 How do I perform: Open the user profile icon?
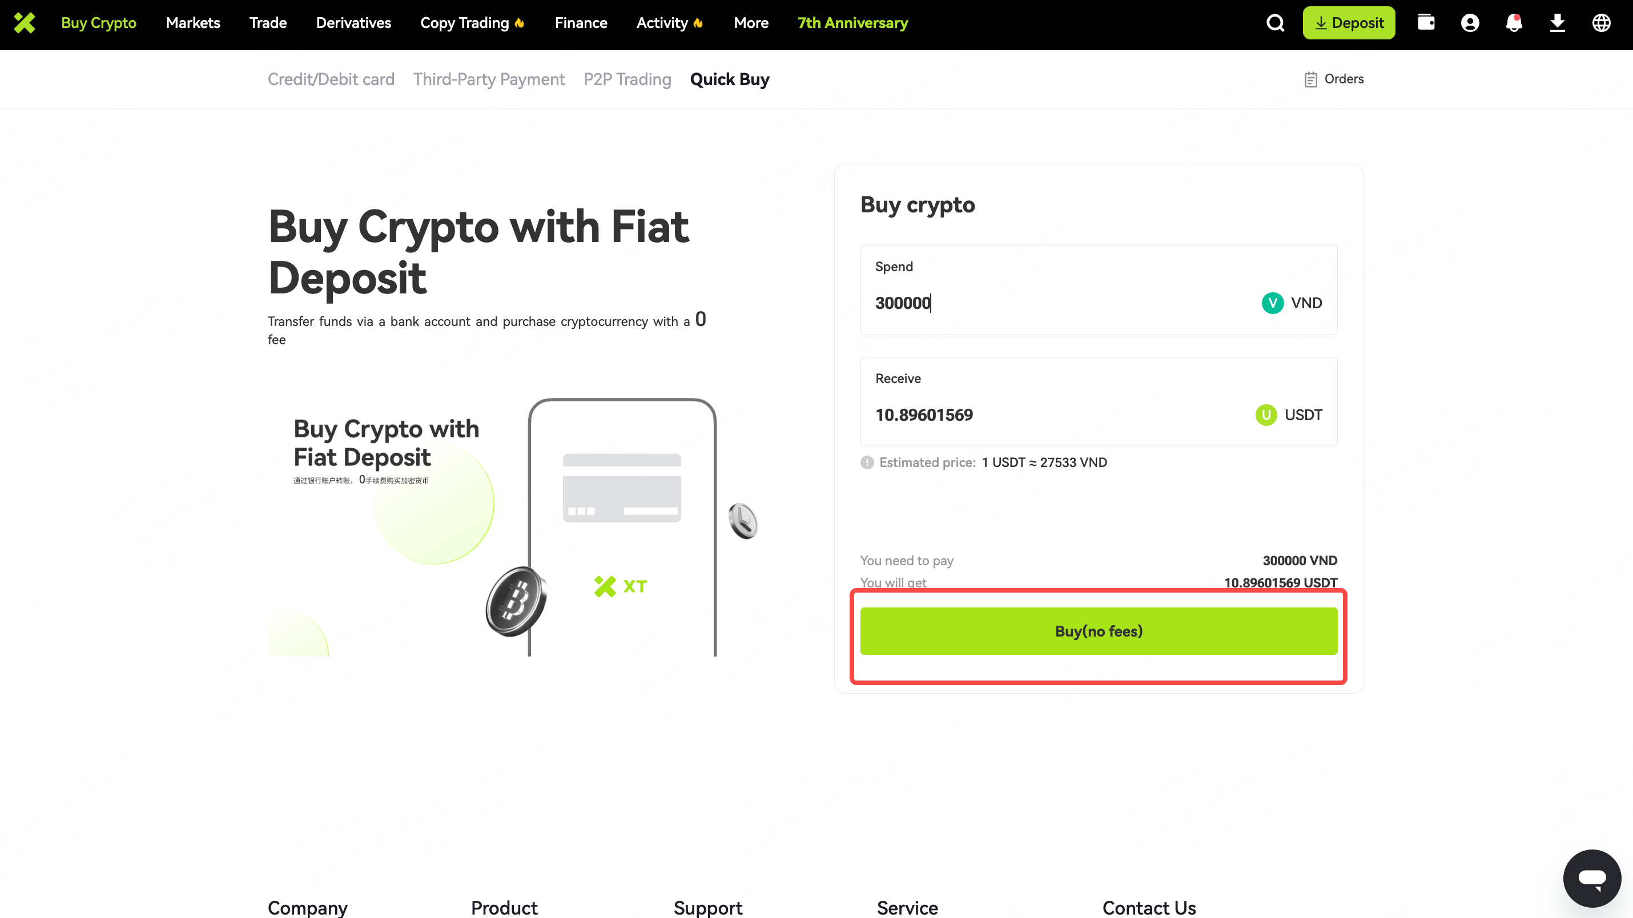(1470, 23)
